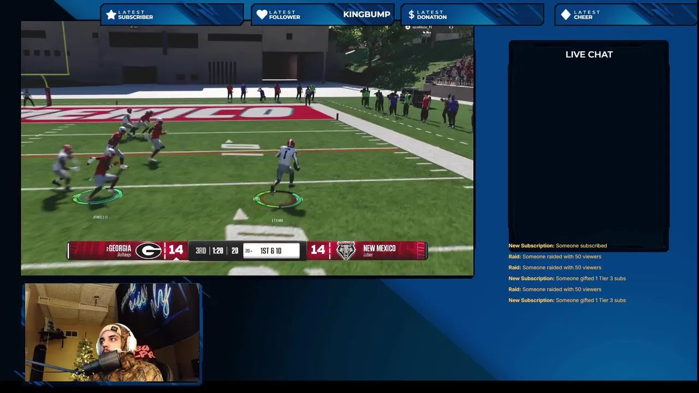Click the 2 Georgia Bulldogs team name
Viewport: 699px width, 393px height.
coord(119,251)
